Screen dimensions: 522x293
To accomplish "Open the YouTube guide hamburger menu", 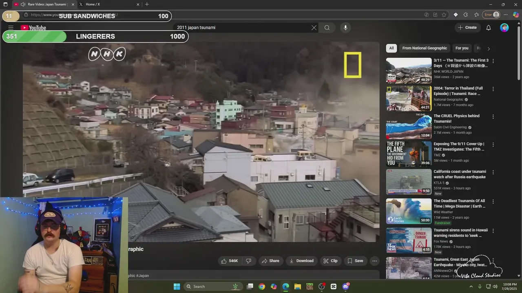I will click(11, 28).
